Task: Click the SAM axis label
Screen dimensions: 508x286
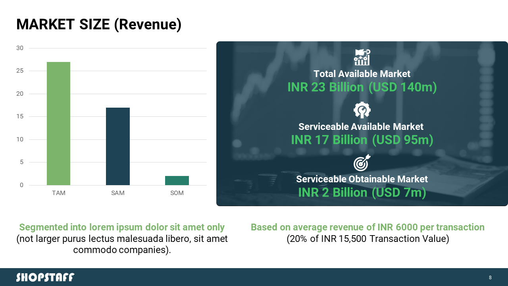Action: [118, 193]
